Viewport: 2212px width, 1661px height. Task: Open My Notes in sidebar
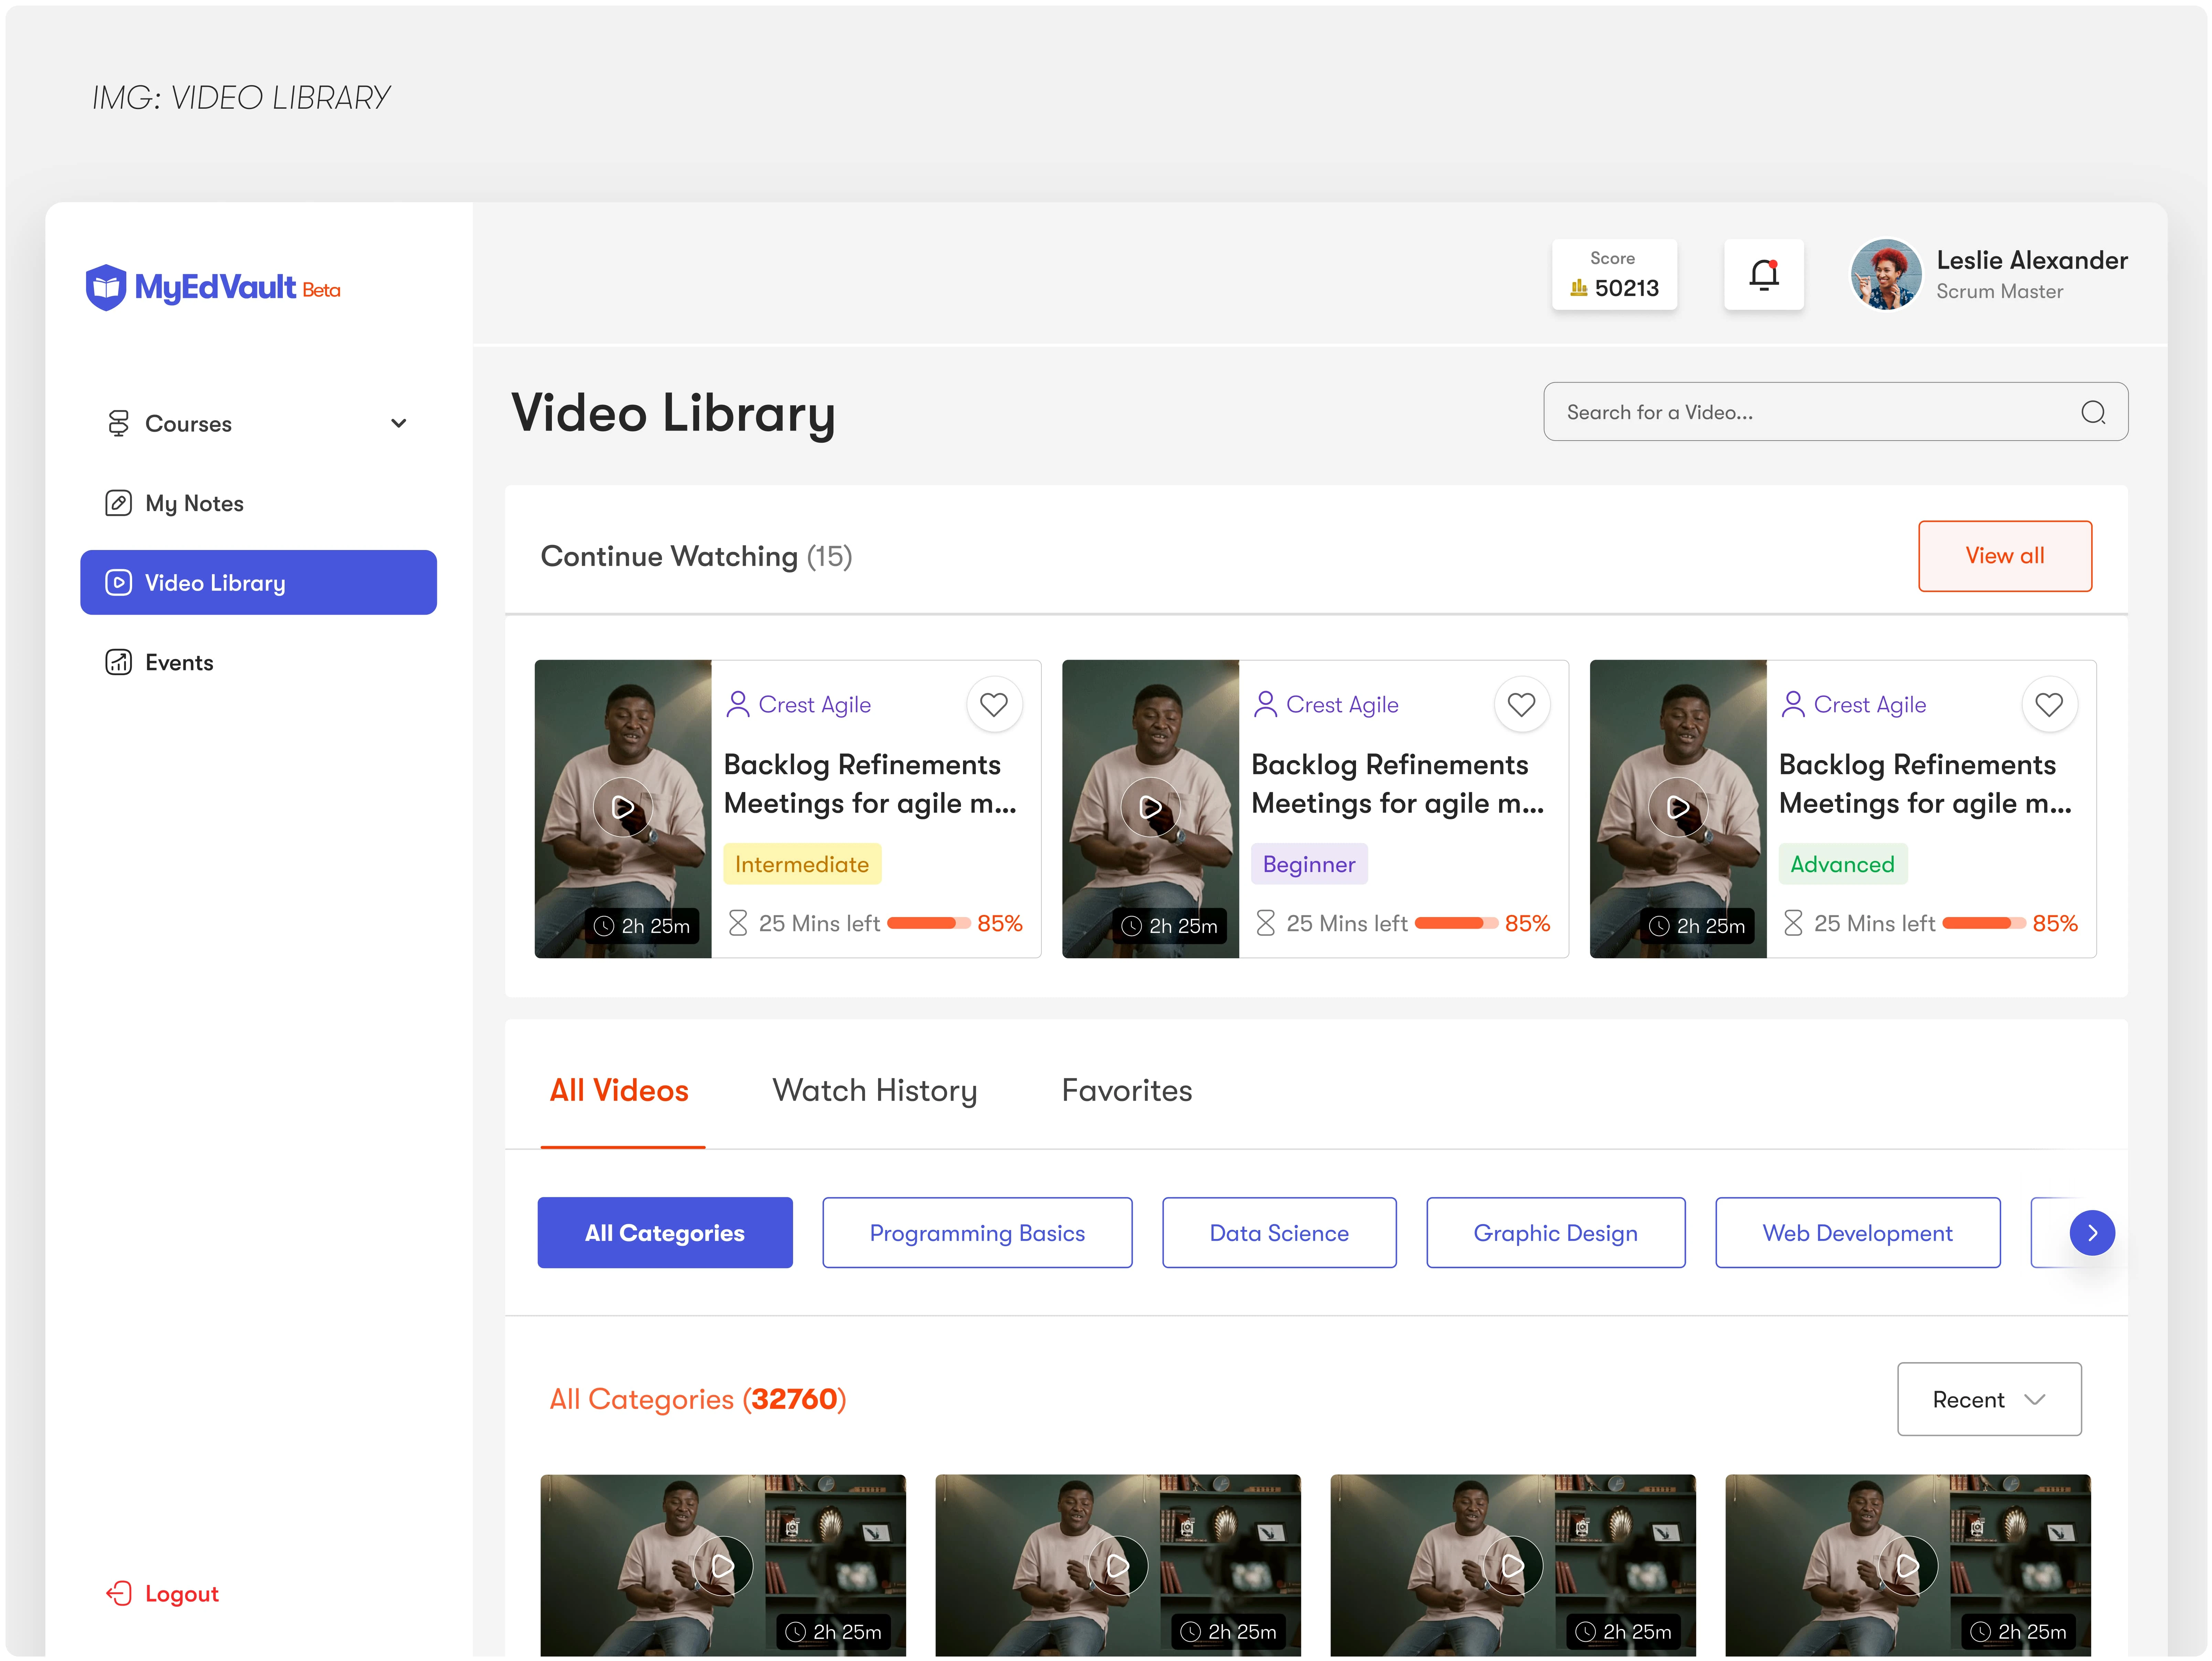(258, 503)
